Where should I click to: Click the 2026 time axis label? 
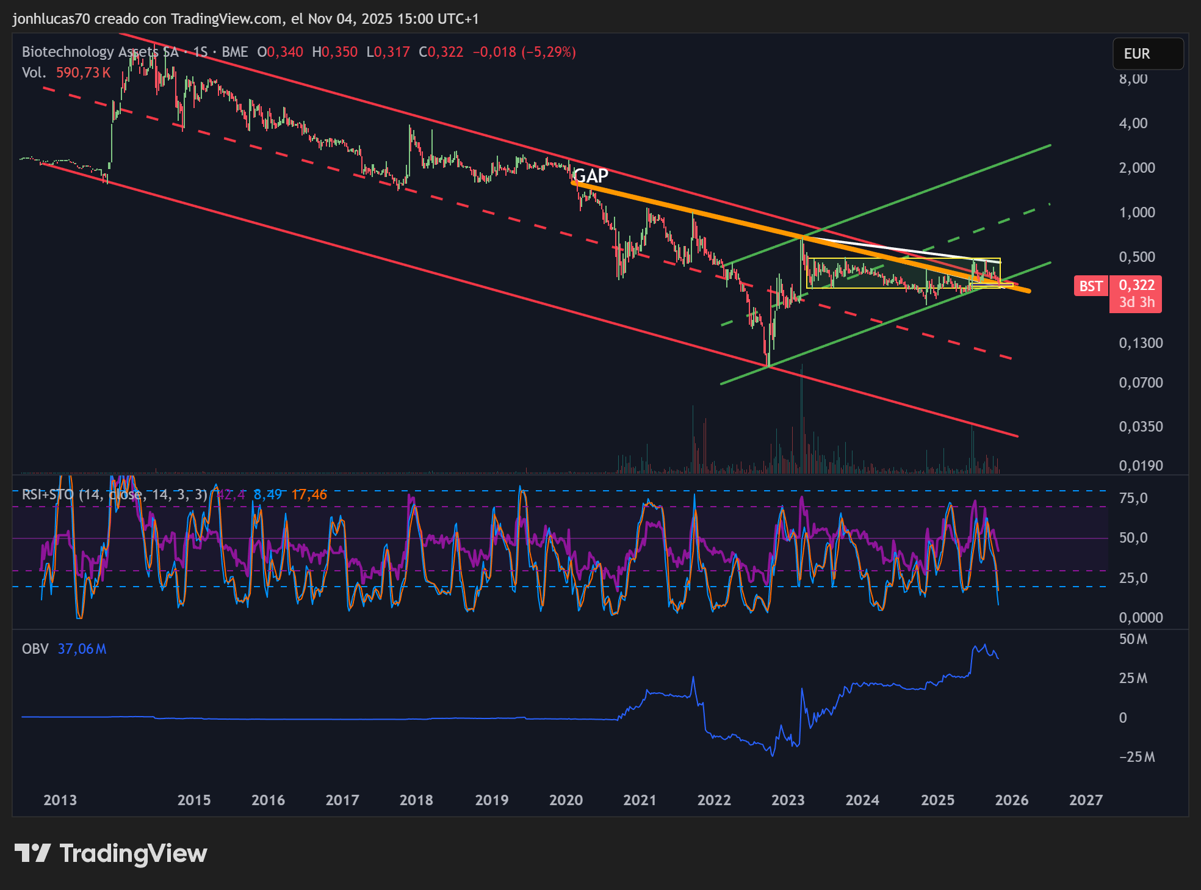pyautogui.click(x=1011, y=800)
